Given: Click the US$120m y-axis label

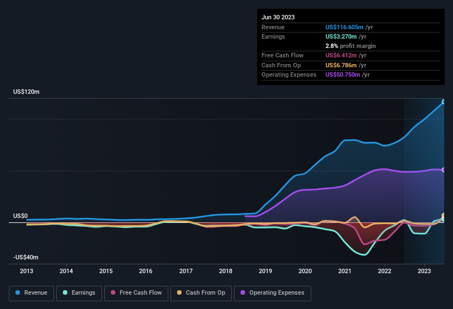Looking at the screenshot, I should click(x=26, y=92).
